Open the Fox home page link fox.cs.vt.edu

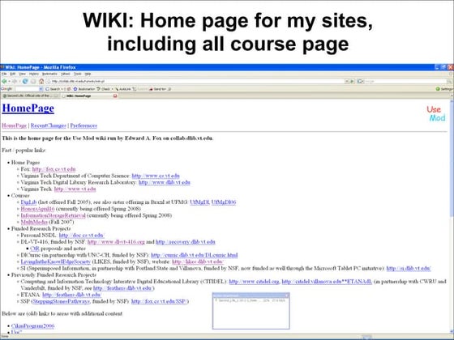tap(54, 169)
